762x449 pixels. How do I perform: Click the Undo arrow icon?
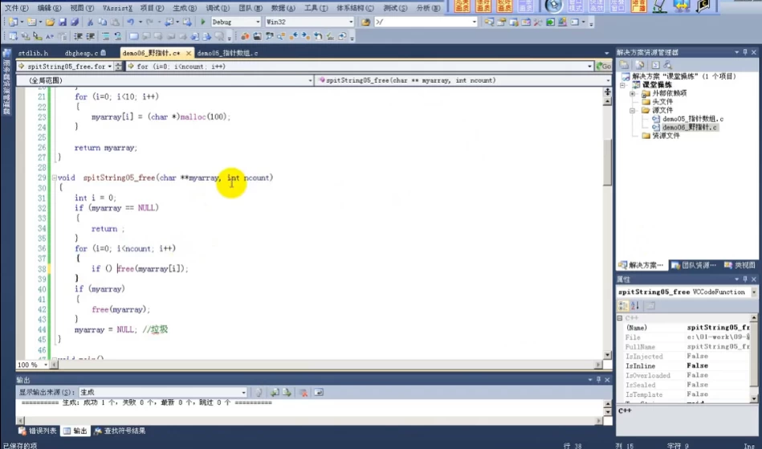131,22
